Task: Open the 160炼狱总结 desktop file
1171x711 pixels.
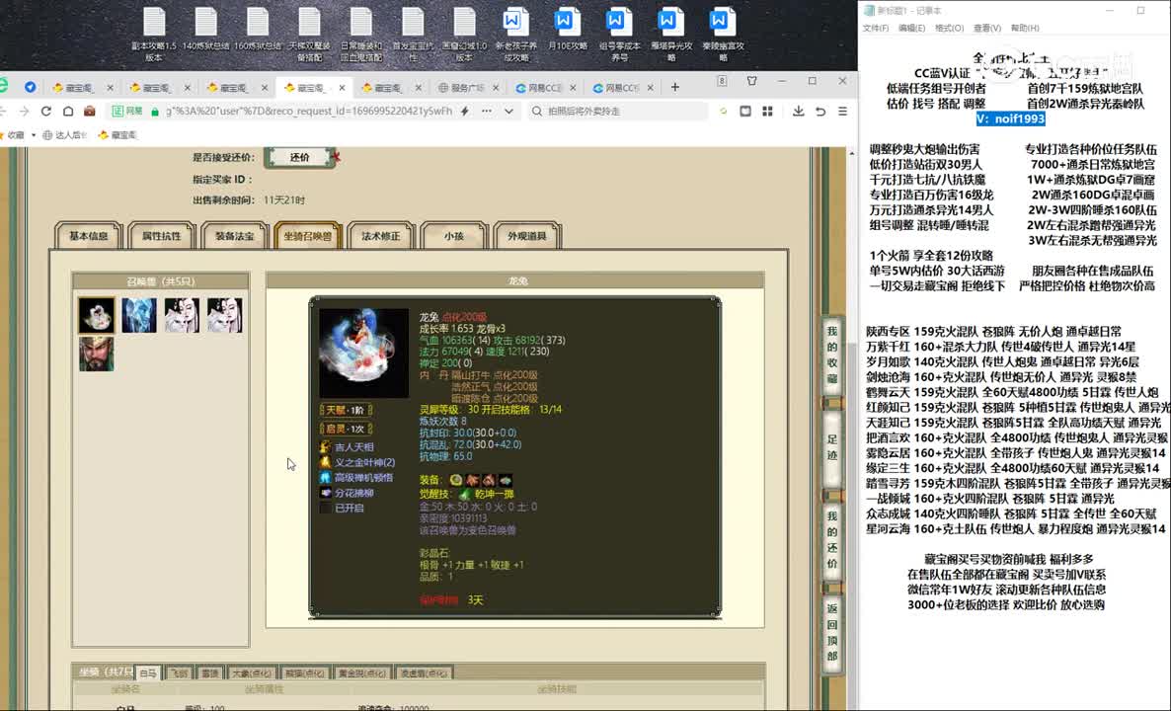Action: click(x=258, y=30)
